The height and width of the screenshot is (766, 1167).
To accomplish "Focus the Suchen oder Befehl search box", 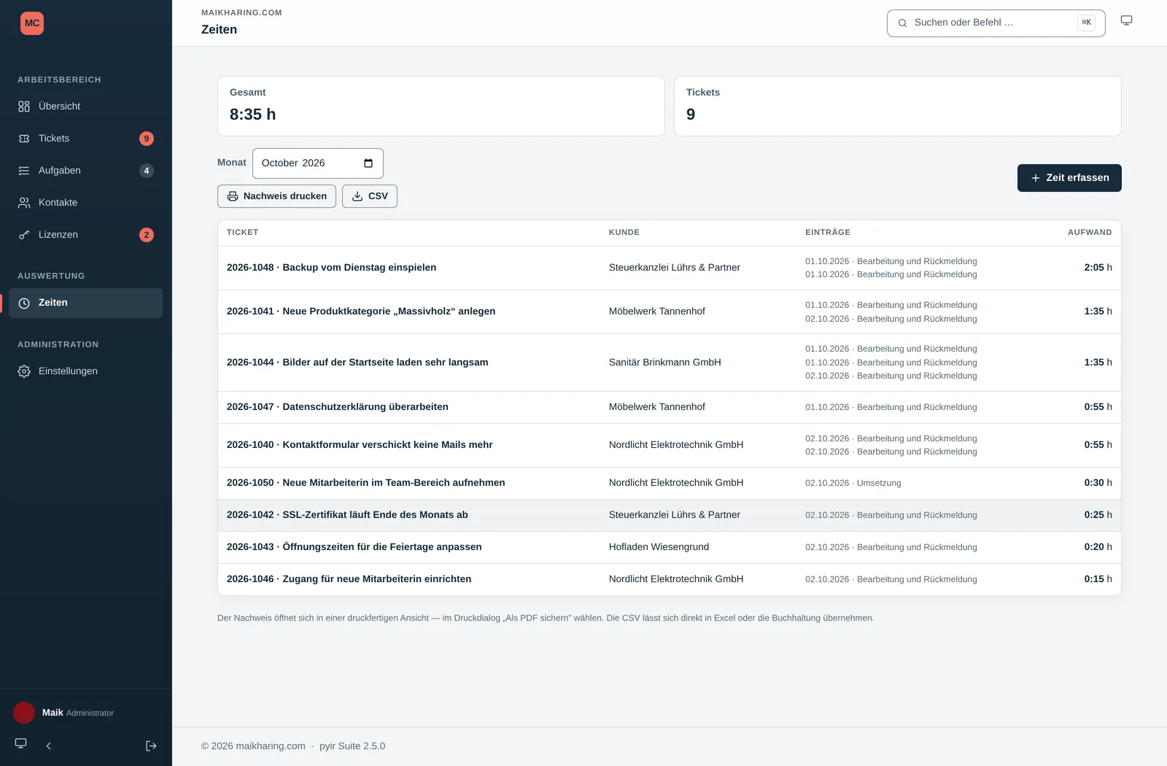I will [x=996, y=23].
